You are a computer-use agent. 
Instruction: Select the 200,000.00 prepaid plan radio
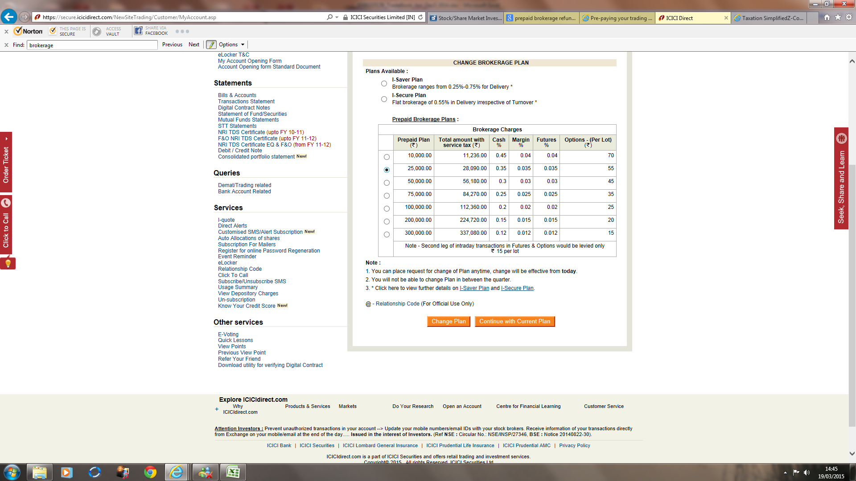[387, 222]
